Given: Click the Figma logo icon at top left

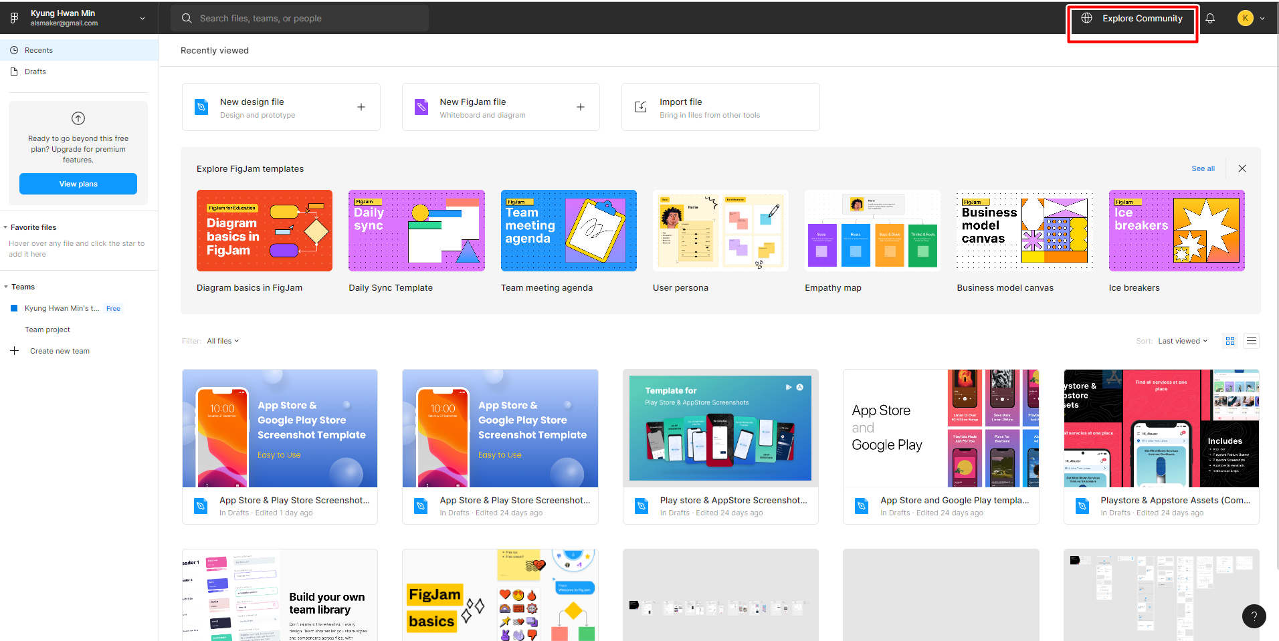Looking at the screenshot, I should (14, 18).
